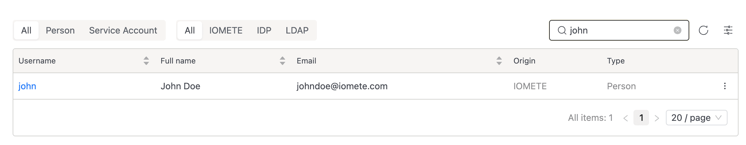This screenshot has width=746, height=145.
Task: Go to the next page arrow
Action: click(x=657, y=118)
